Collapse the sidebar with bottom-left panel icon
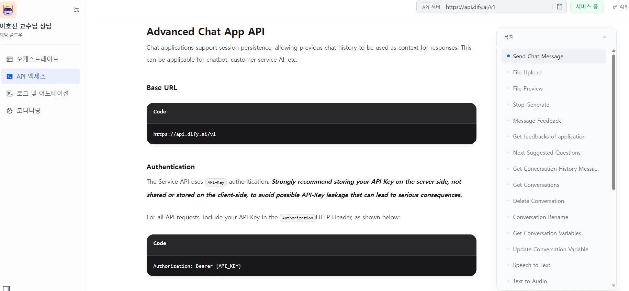Image resolution: width=629 pixels, height=291 pixels. pos(6,288)
